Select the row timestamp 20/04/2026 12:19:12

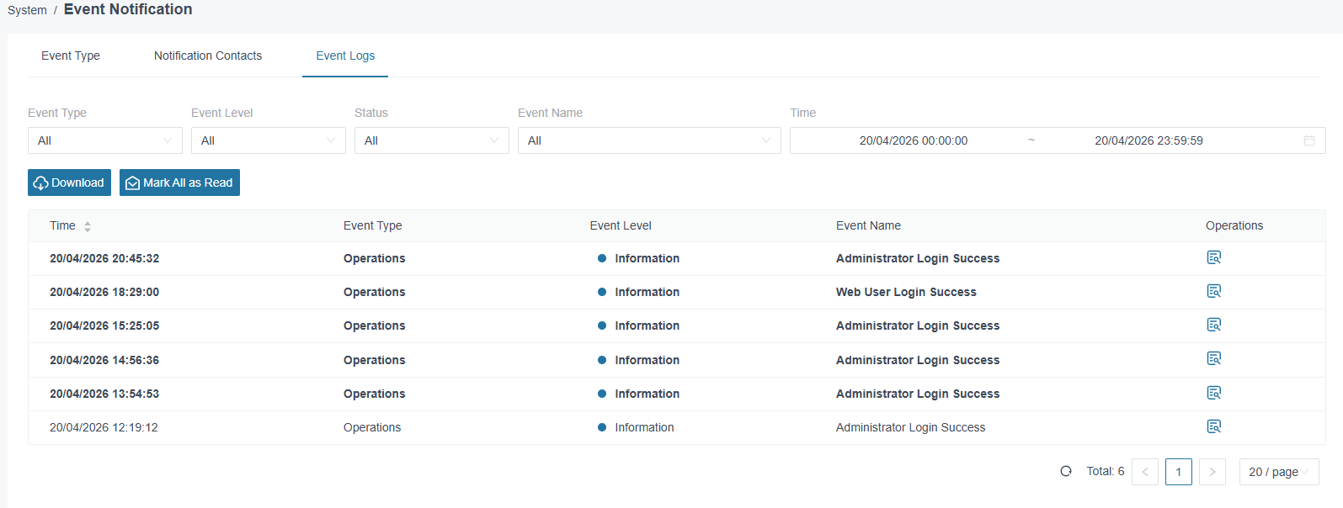[104, 427]
